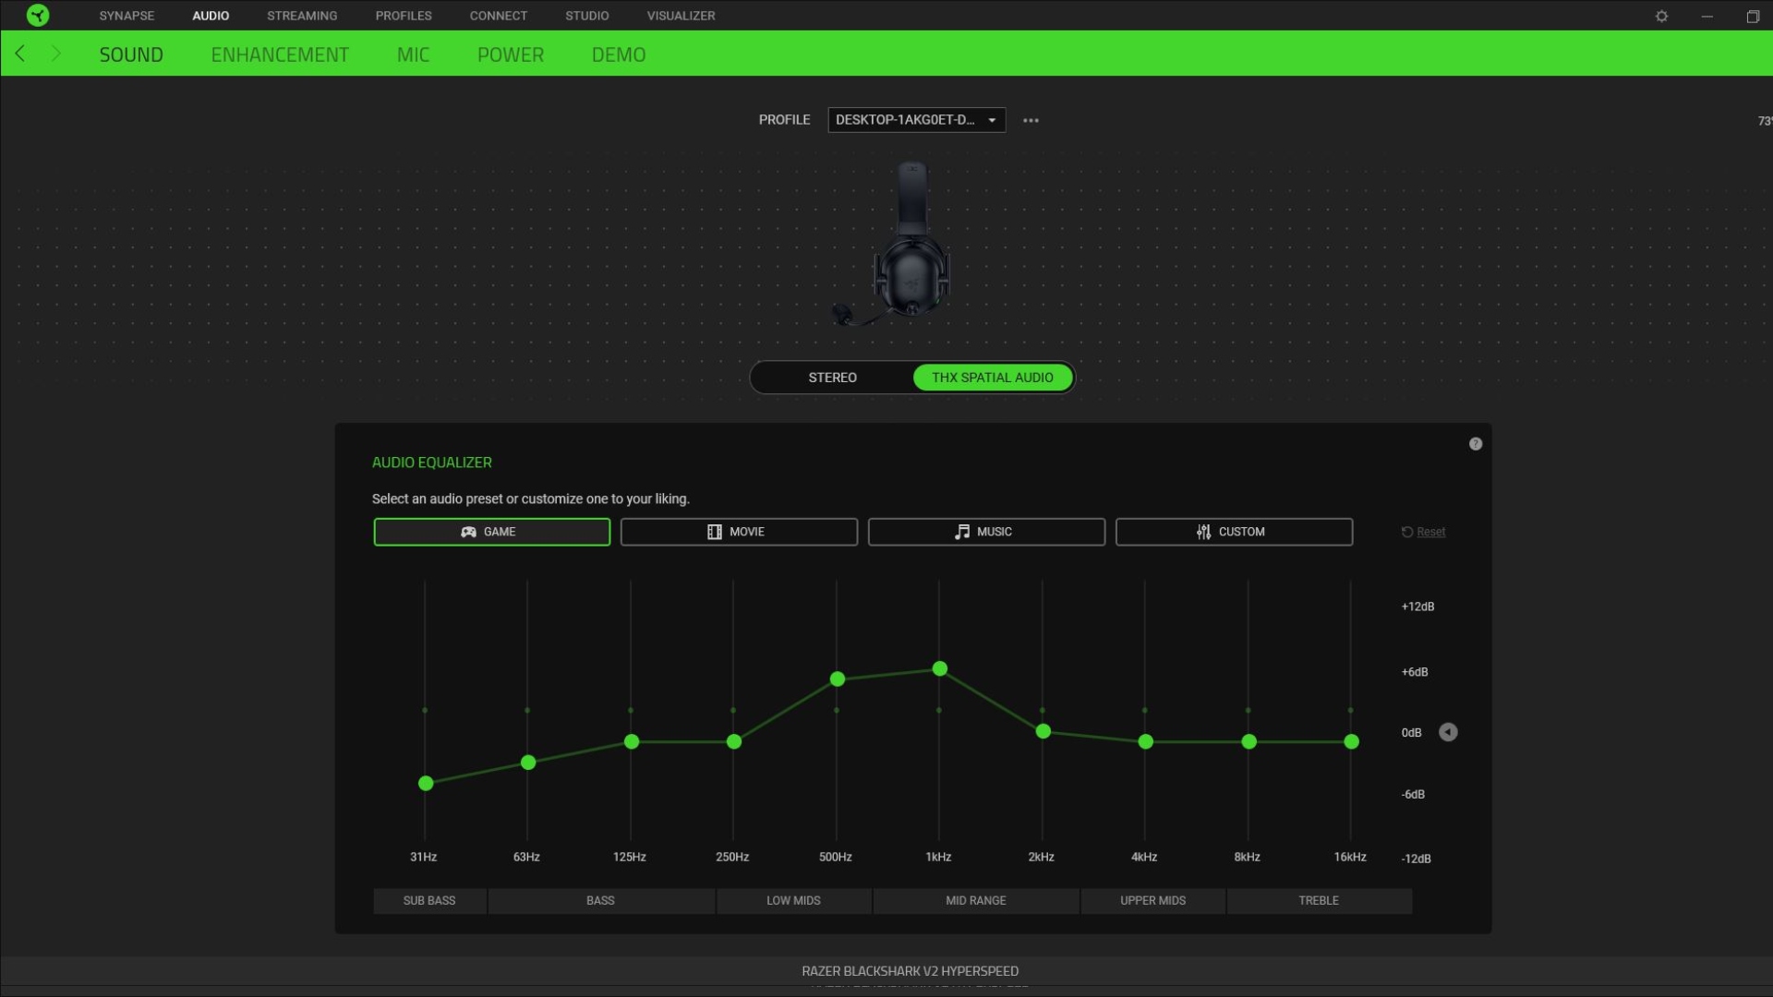Click the 16kHz equalizer slider handle

tap(1352, 741)
